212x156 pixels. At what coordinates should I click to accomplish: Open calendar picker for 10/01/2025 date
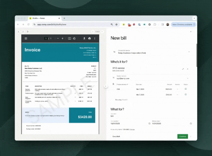pyautogui.click(x=149, y=123)
